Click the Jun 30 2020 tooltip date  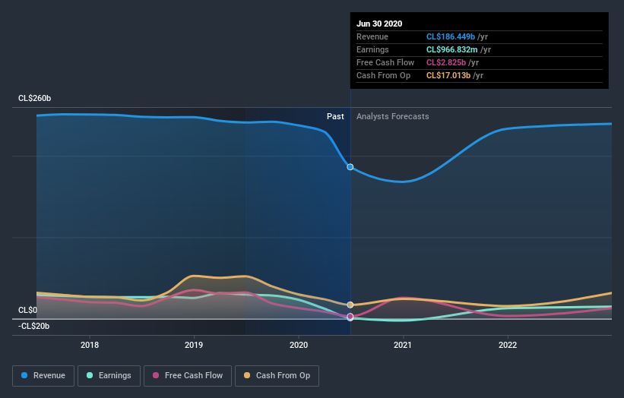click(x=379, y=24)
